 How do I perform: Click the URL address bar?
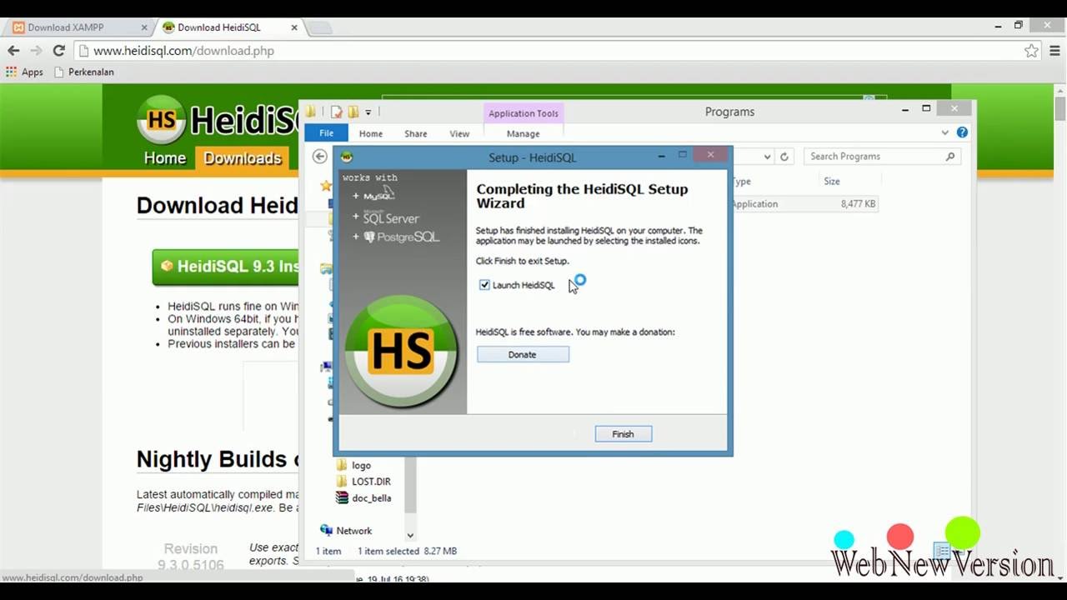[x=550, y=51]
